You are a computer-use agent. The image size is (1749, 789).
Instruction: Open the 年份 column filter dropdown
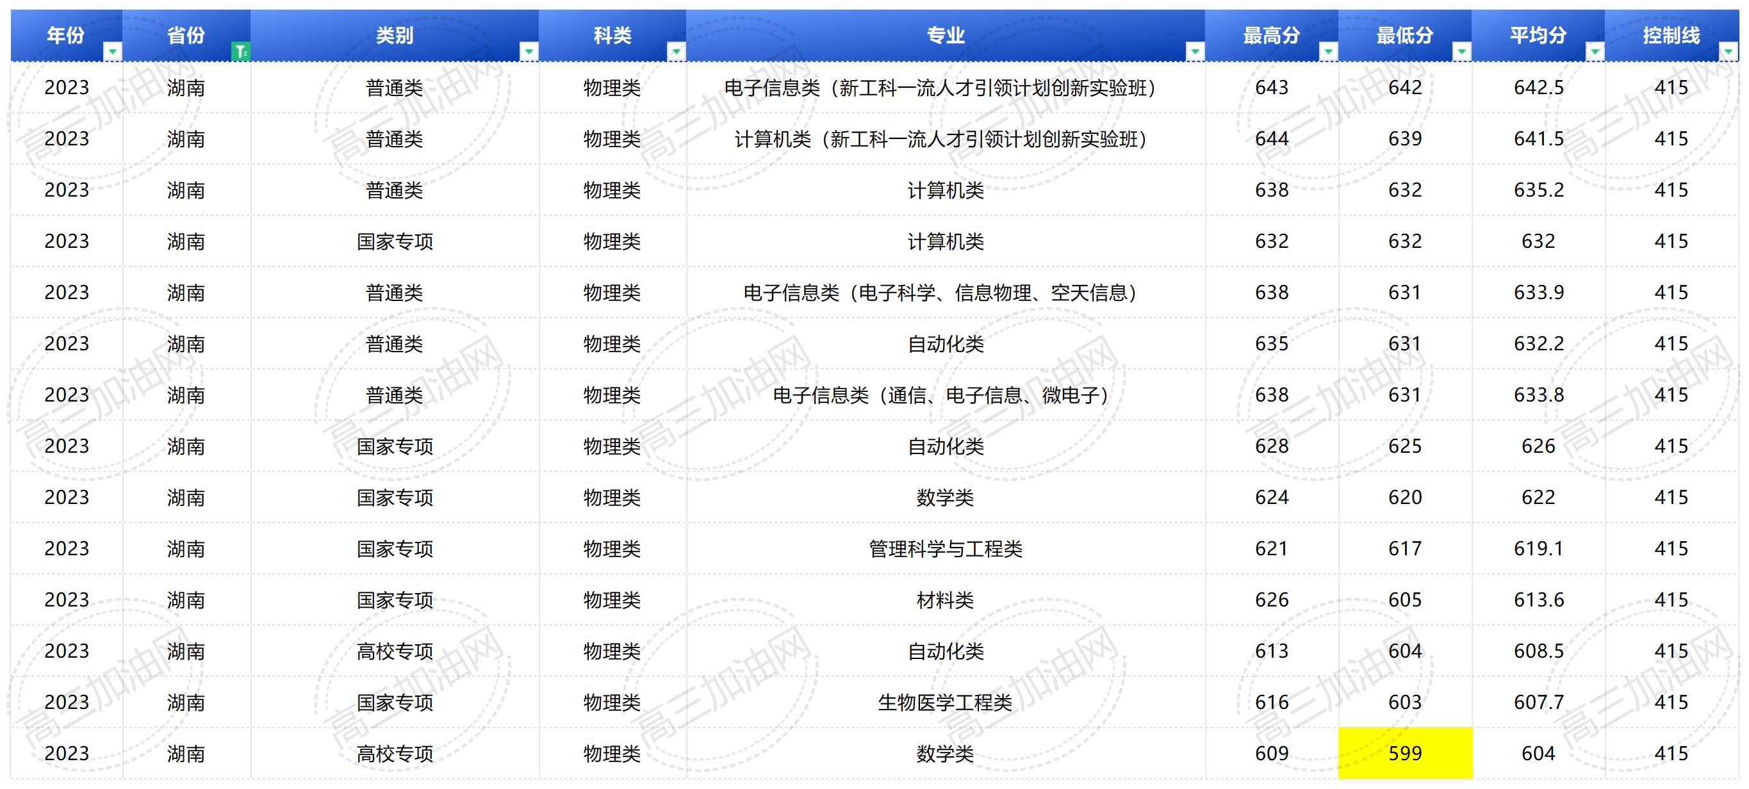(113, 52)
